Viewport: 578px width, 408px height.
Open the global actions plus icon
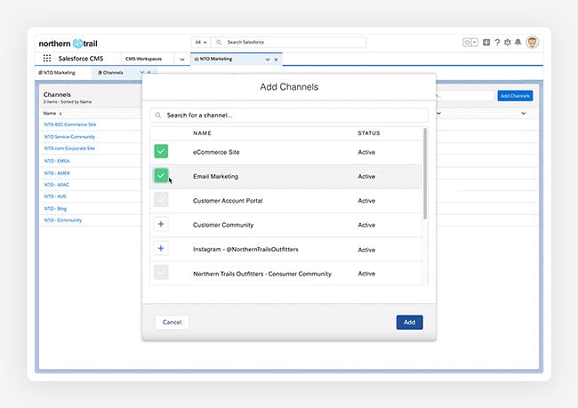[486, 43]
